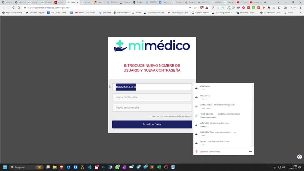The height and width of the screenshot is (171, 304).
Task: Click the password popup scrollbar
Action: pos(253,91)
